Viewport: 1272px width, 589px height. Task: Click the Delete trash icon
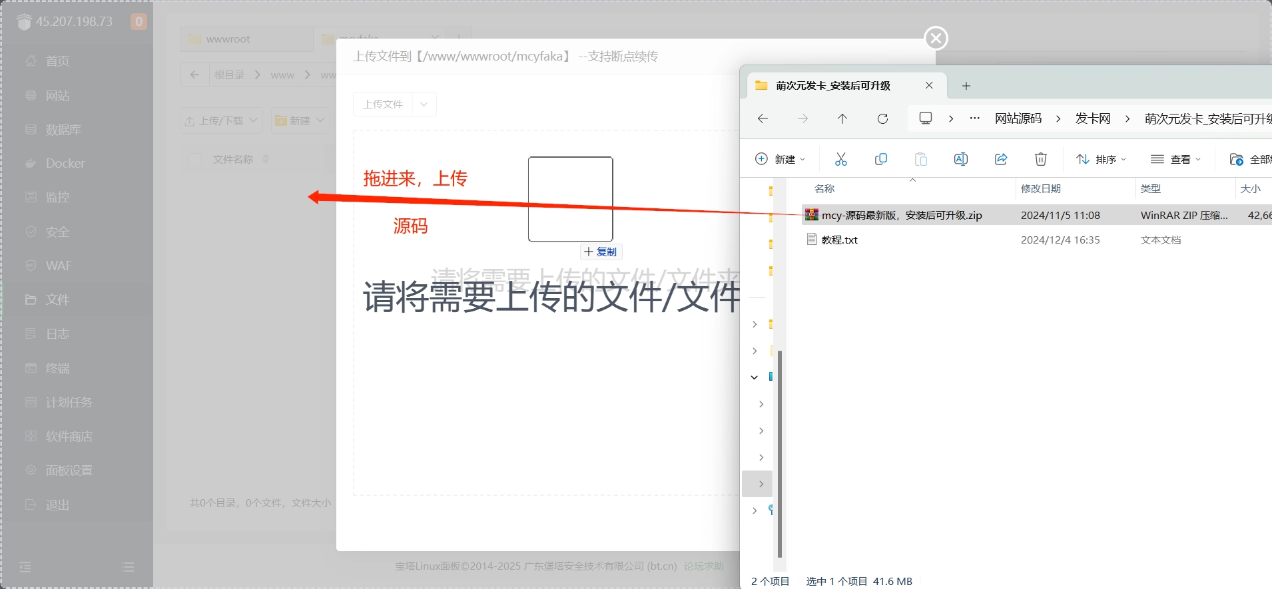click(x=1041, y=159)
